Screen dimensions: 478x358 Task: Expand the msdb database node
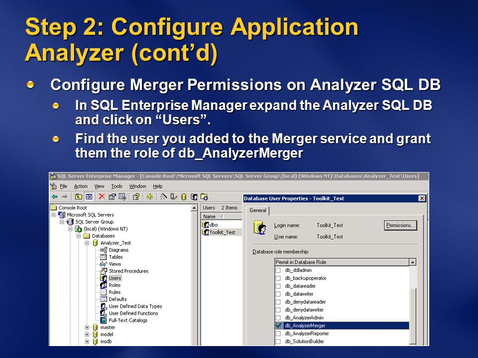coord(87,342)
